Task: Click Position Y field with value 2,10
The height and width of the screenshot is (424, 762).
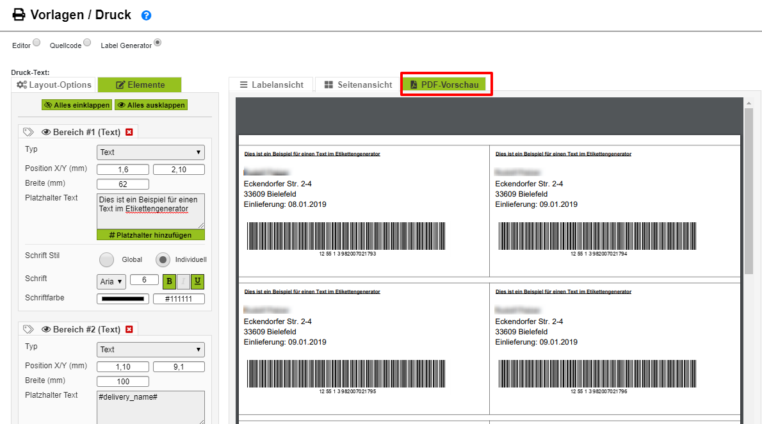Action: (x=179, y=170)
